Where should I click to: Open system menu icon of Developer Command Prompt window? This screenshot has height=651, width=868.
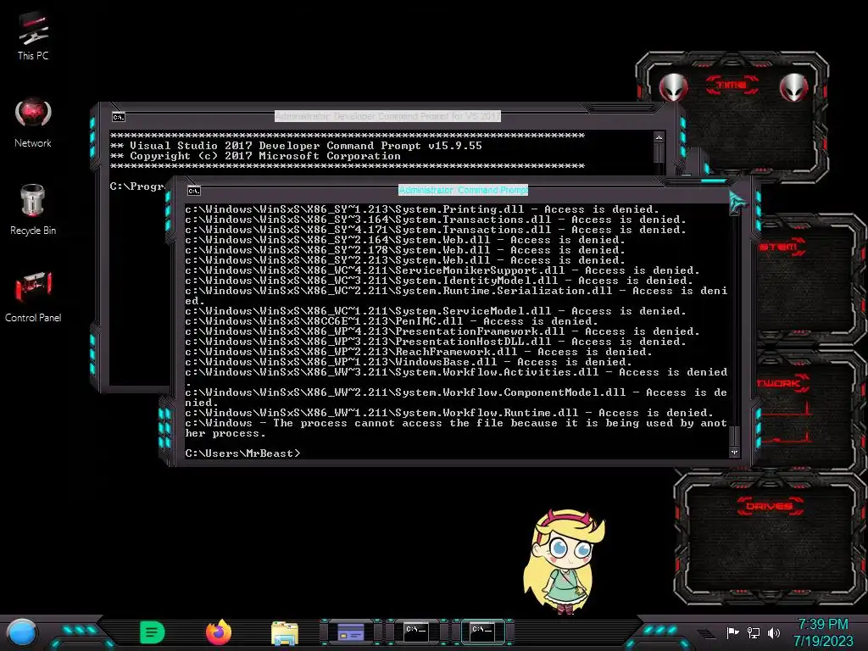tap(119, 117)
